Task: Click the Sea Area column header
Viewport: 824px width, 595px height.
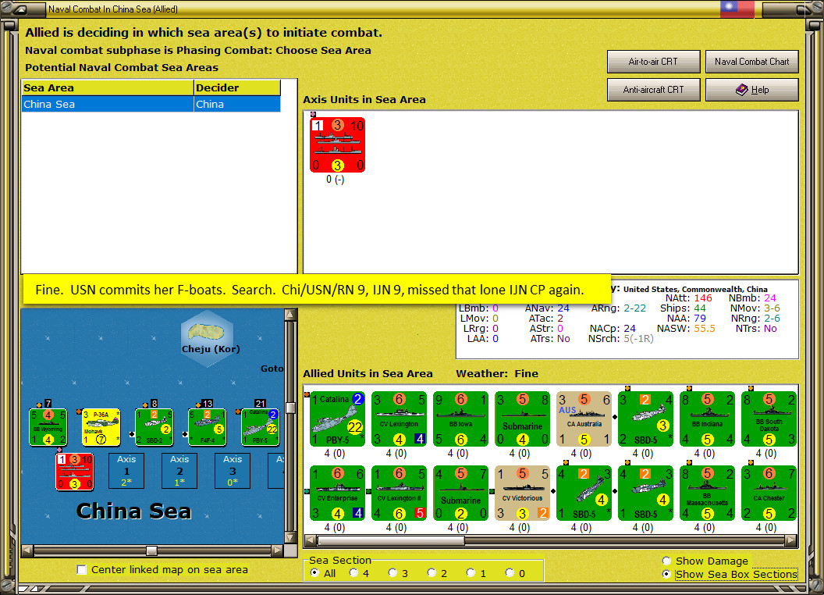Action: (108, 88)
